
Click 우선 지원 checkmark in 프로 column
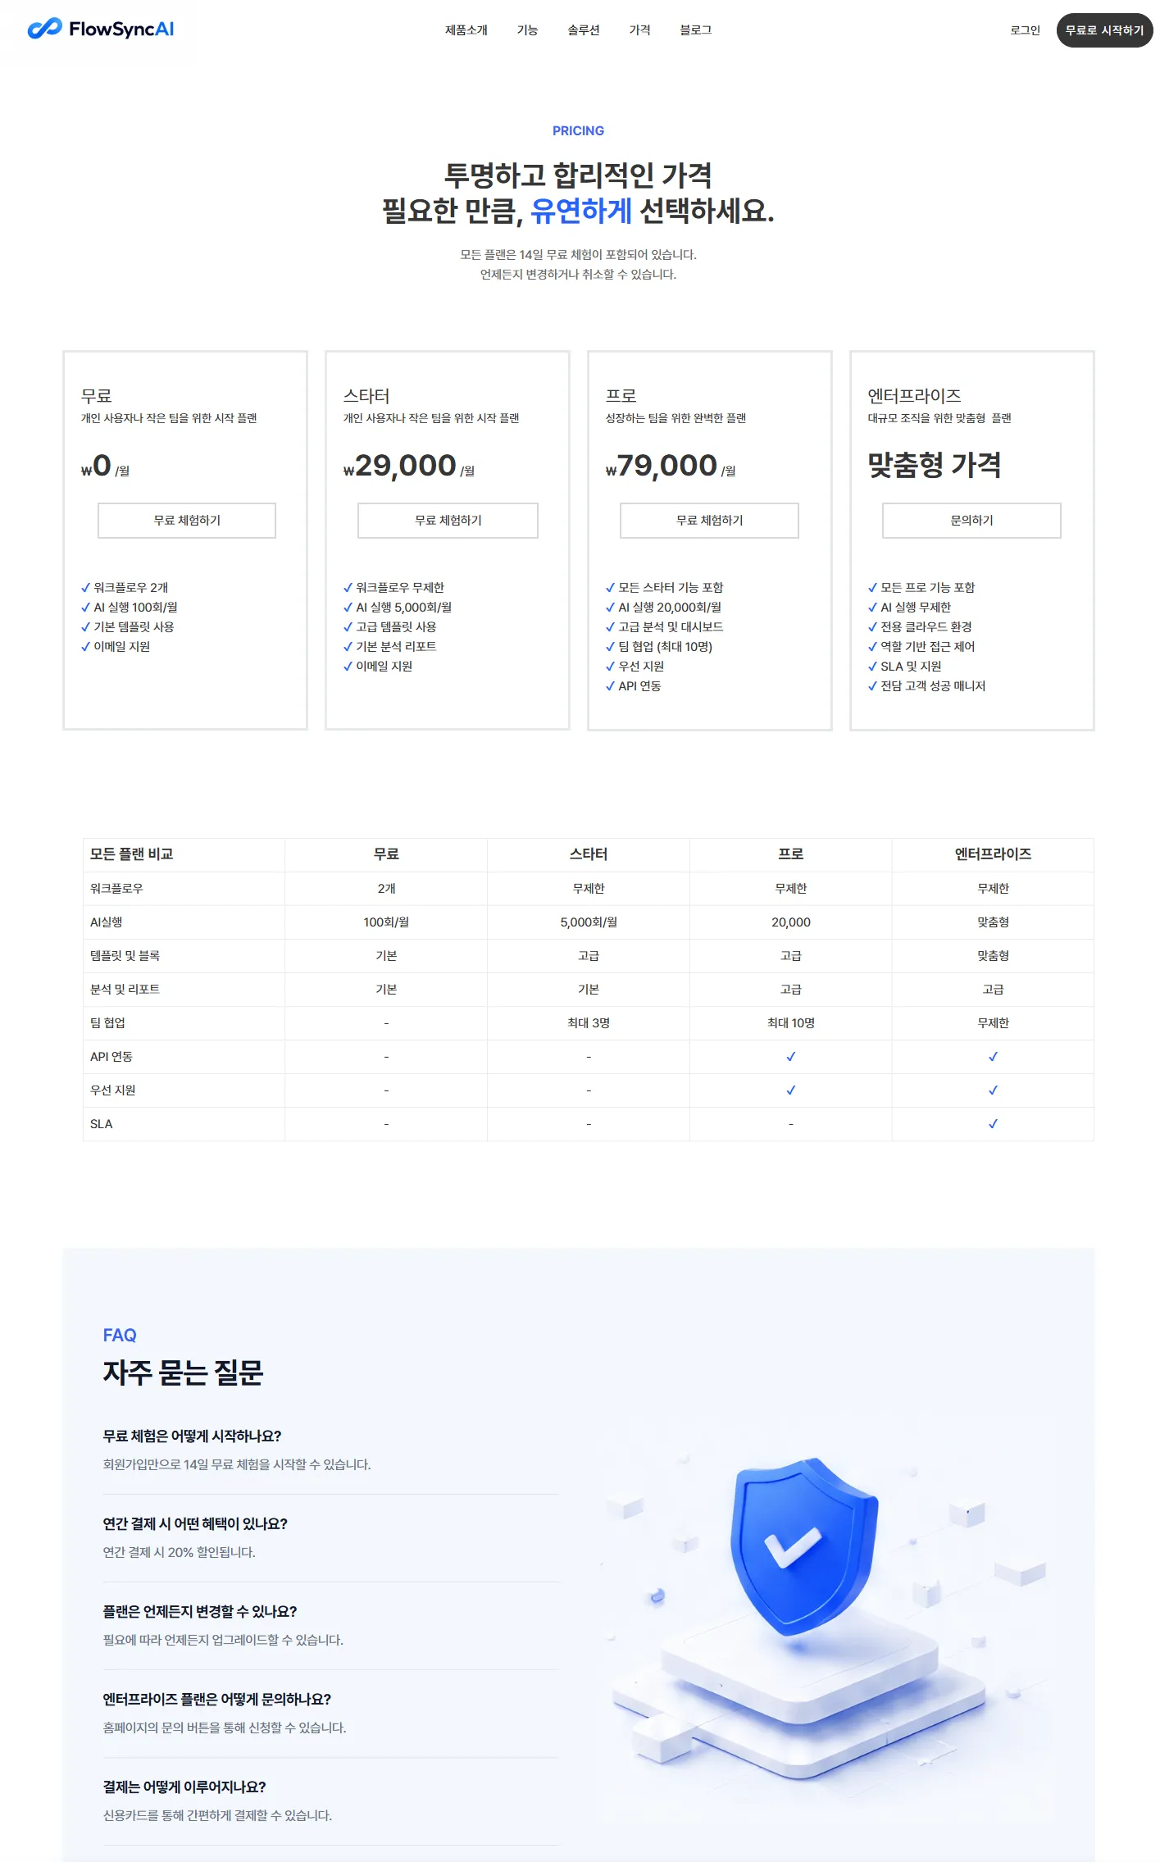791,1090
